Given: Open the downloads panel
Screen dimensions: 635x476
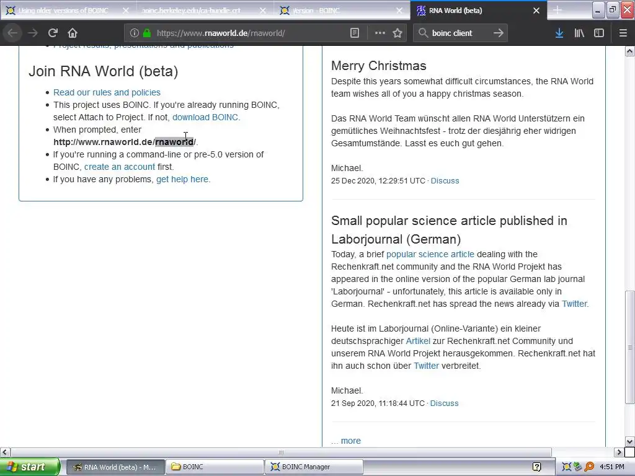Looking at the screenshot, I should pyautogui.click(x=559, y=33).
